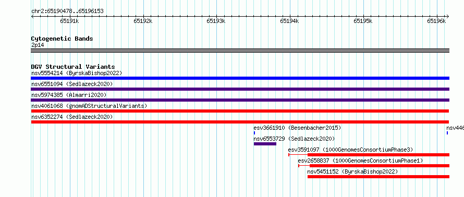Click the thin start line of esv2658837
This screenshot has height=197, width=464.
(x=304, y=166)
